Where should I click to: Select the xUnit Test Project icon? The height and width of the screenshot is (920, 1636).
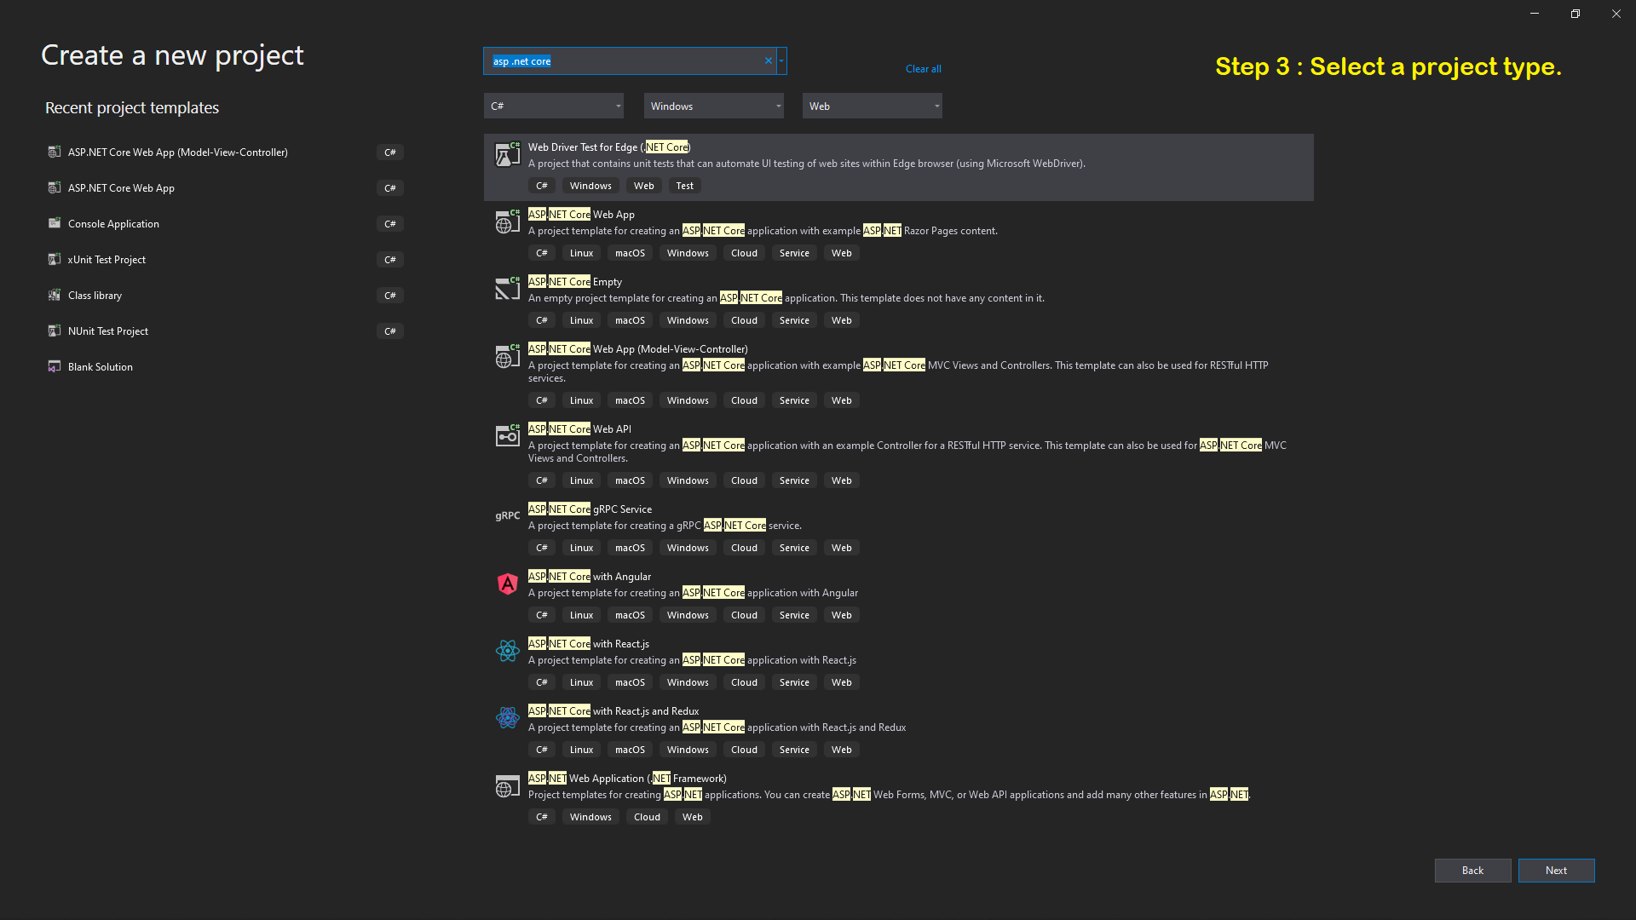pyautogui.click(x=54, y=259)
